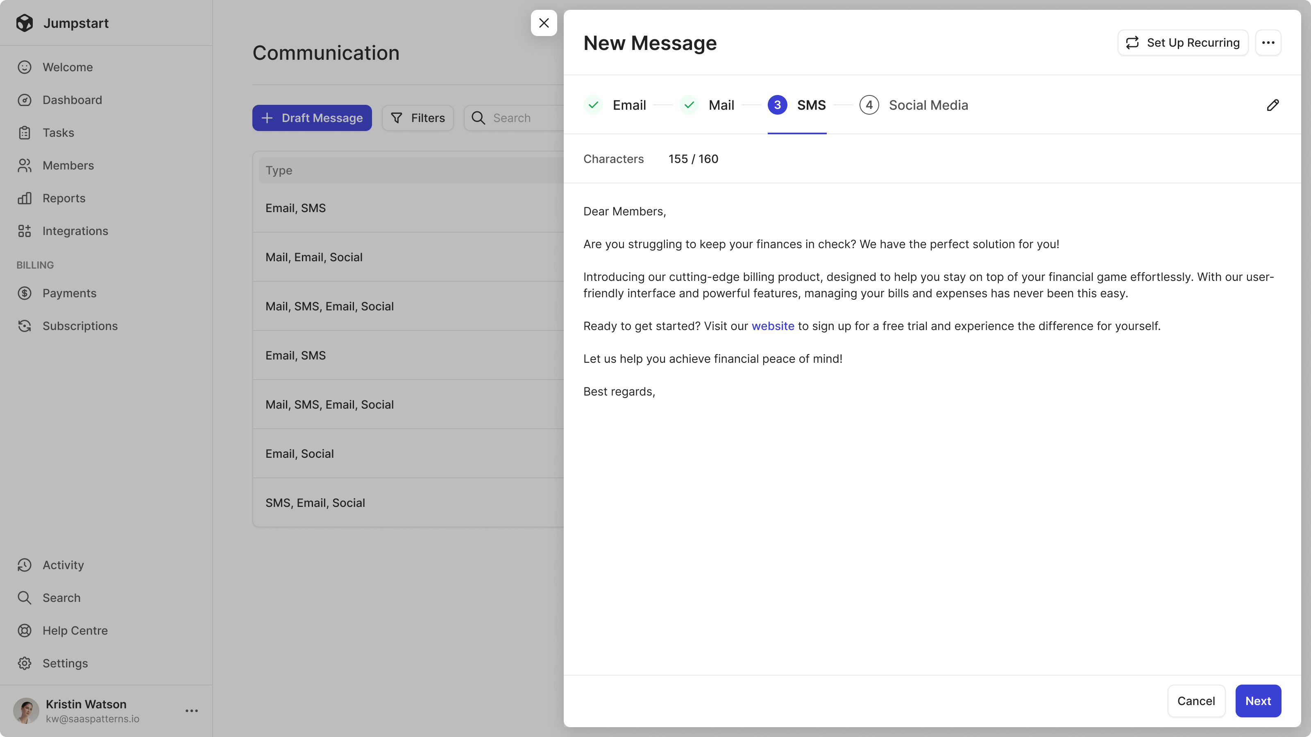Close the New Message panel
The image size is (1311, 737).
544,23
